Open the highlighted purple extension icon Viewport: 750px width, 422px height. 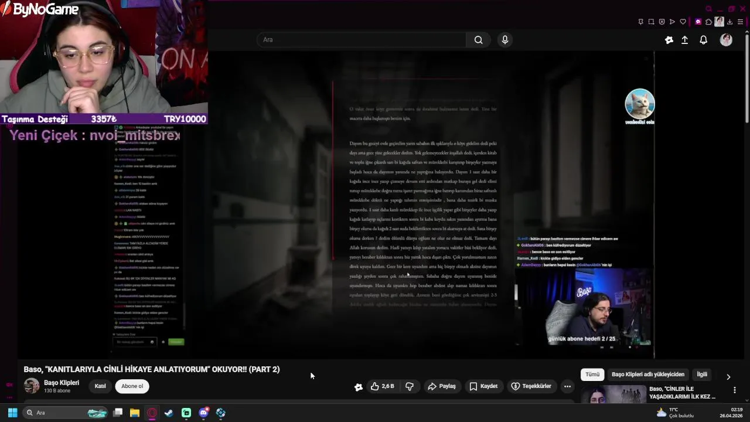[698, 22]
